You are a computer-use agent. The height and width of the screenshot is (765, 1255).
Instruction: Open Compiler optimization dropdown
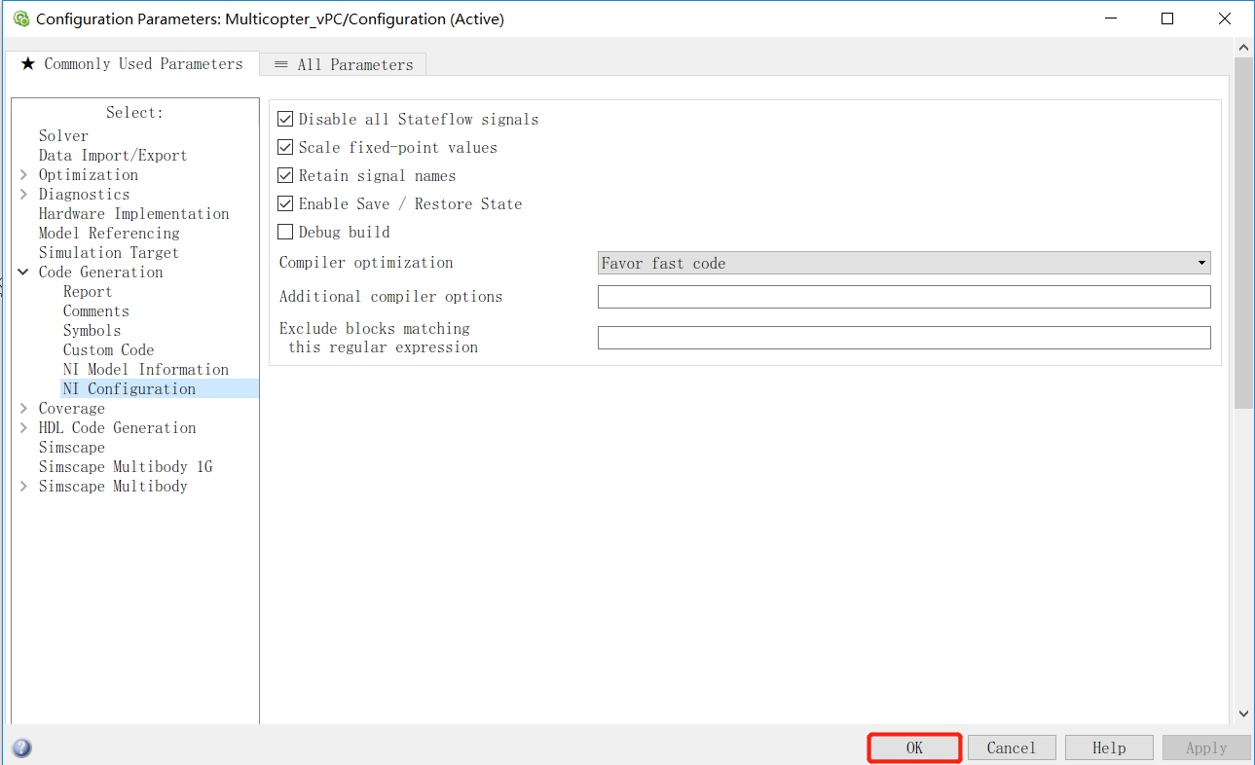click(x=904, y=263)
